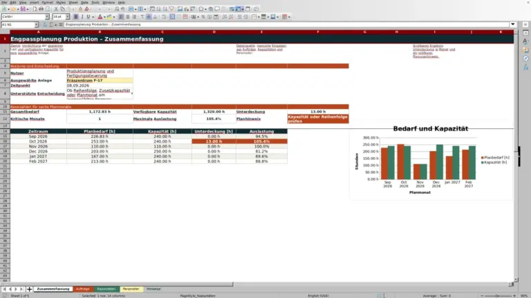Image resolution: width=531 pixels, height=298 pixels.
Task: Go to first sheet navigation button
Action: point(4,289)
